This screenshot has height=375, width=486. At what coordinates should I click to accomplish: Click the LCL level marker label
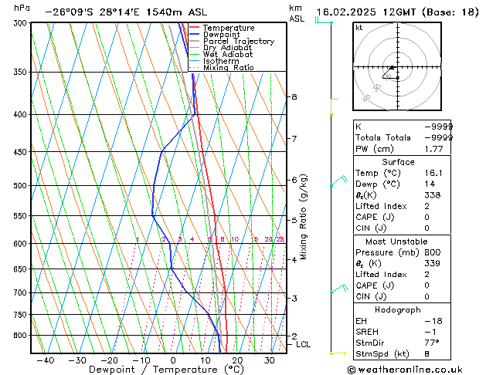coord(303,344)
